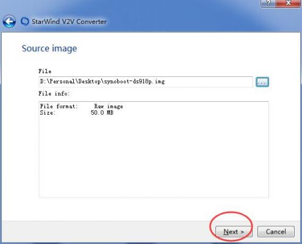Viewport: 302px width, 244px height.
Task: Go back using the blue arrow icon
Action: [x=9, y=21]
